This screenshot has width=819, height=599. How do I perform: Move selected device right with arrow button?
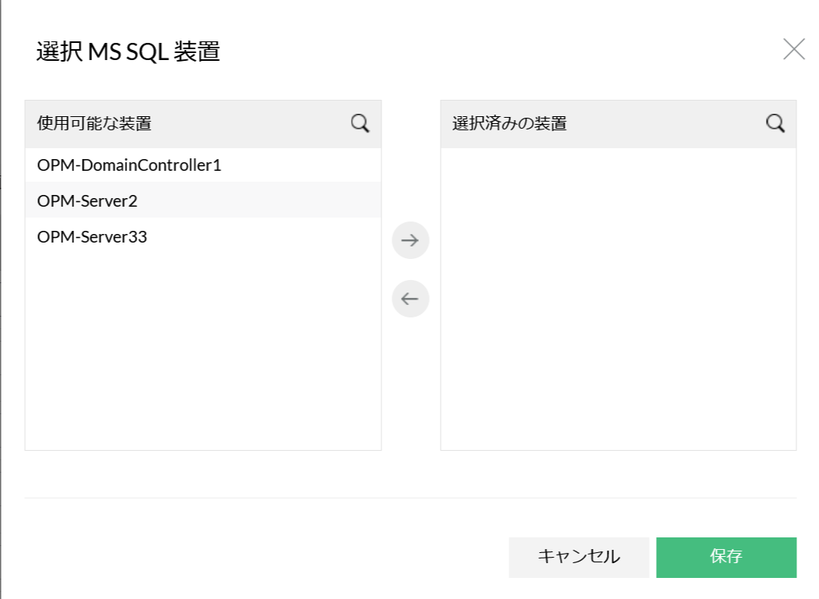pyautogui.click(x=410, y=240)
